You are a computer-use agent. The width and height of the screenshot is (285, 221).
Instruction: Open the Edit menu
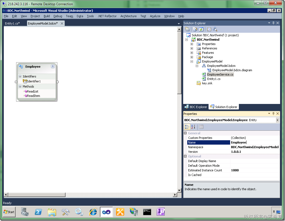click(14, 16)
